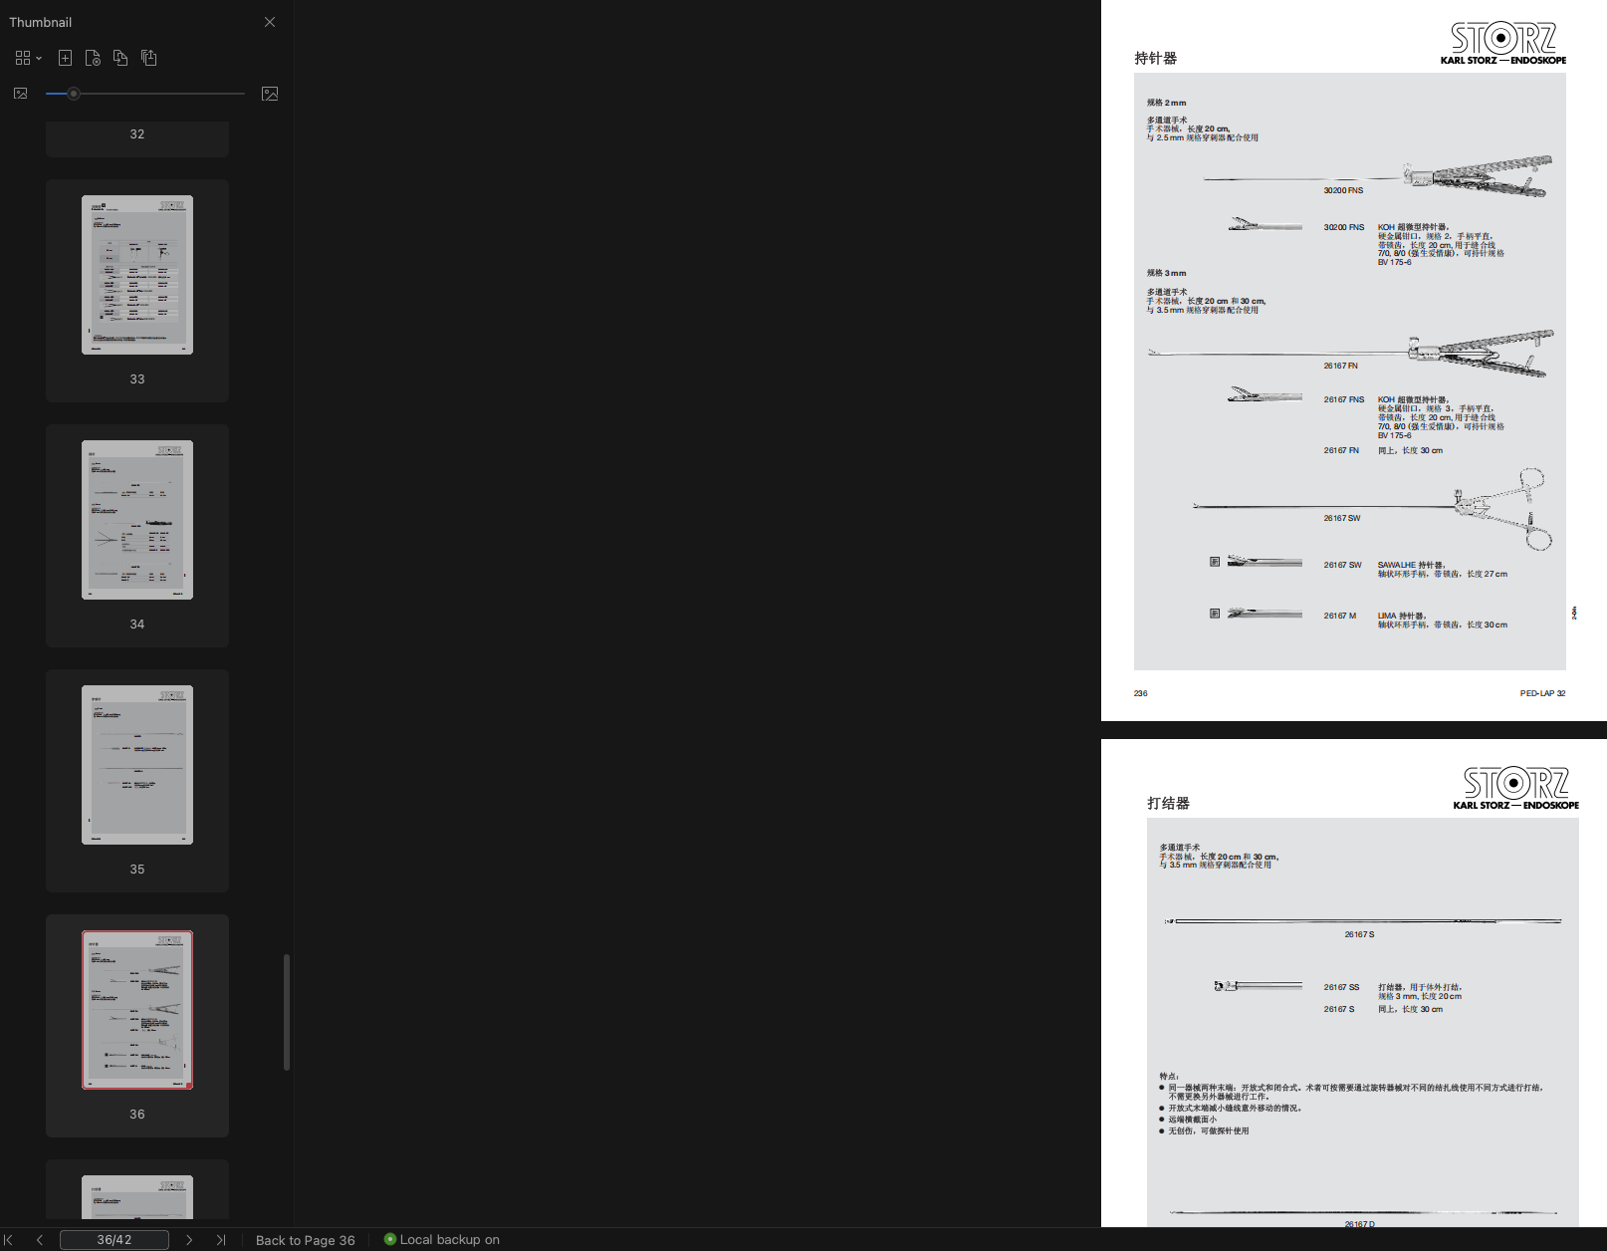Click the small thumbnail size icon
The height and width of the screenshot is (1251, 1607).
tap(20, 94)
